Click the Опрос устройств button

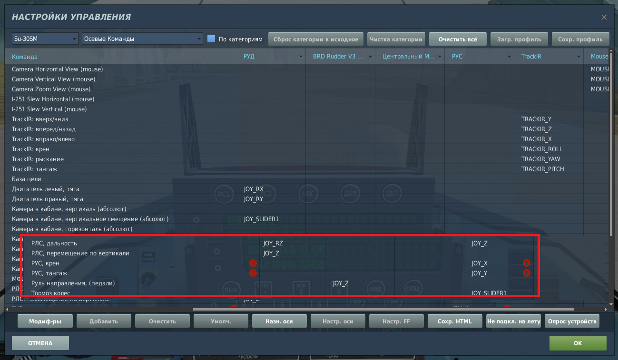click(572, 321)
